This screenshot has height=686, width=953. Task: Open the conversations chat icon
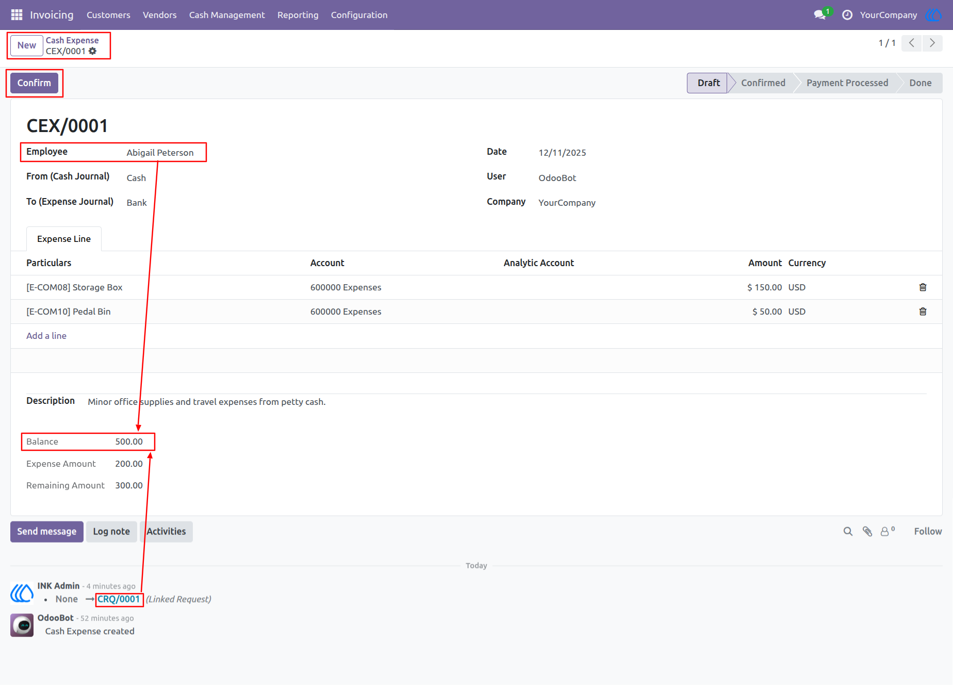pos(820,15)
